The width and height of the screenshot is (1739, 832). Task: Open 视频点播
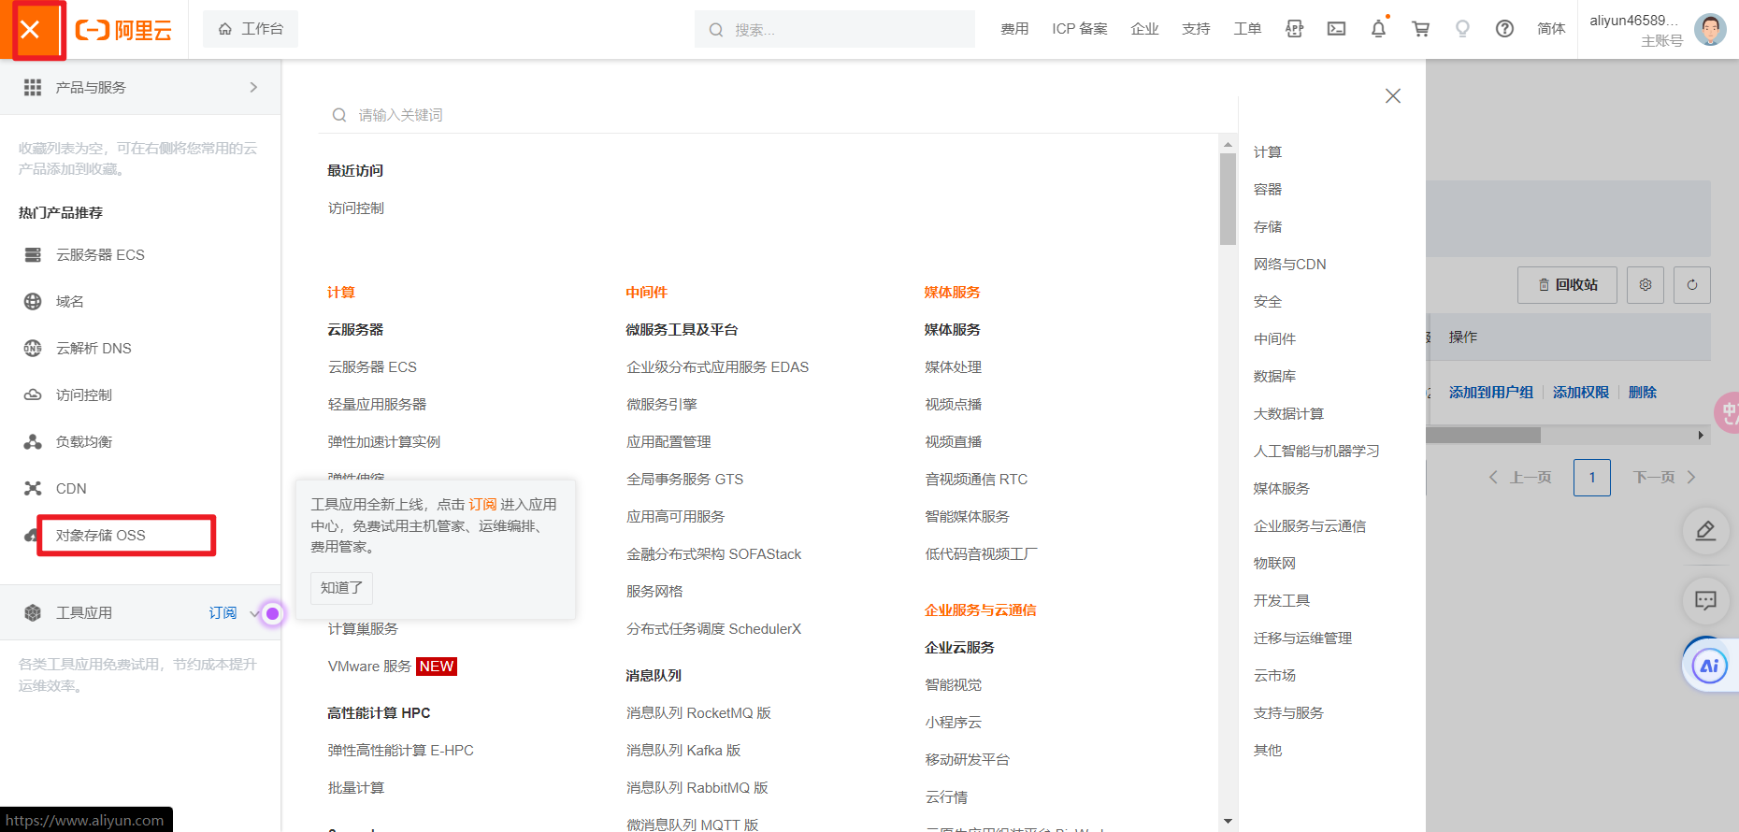click(953, 404)
